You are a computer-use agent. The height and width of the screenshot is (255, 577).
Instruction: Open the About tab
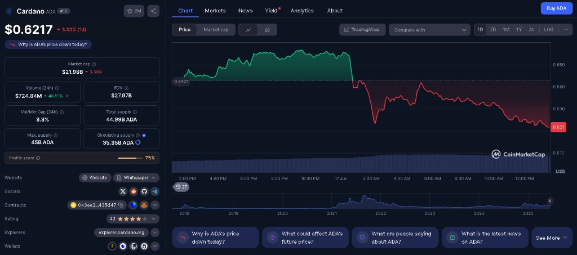click(x=335, y=11)
